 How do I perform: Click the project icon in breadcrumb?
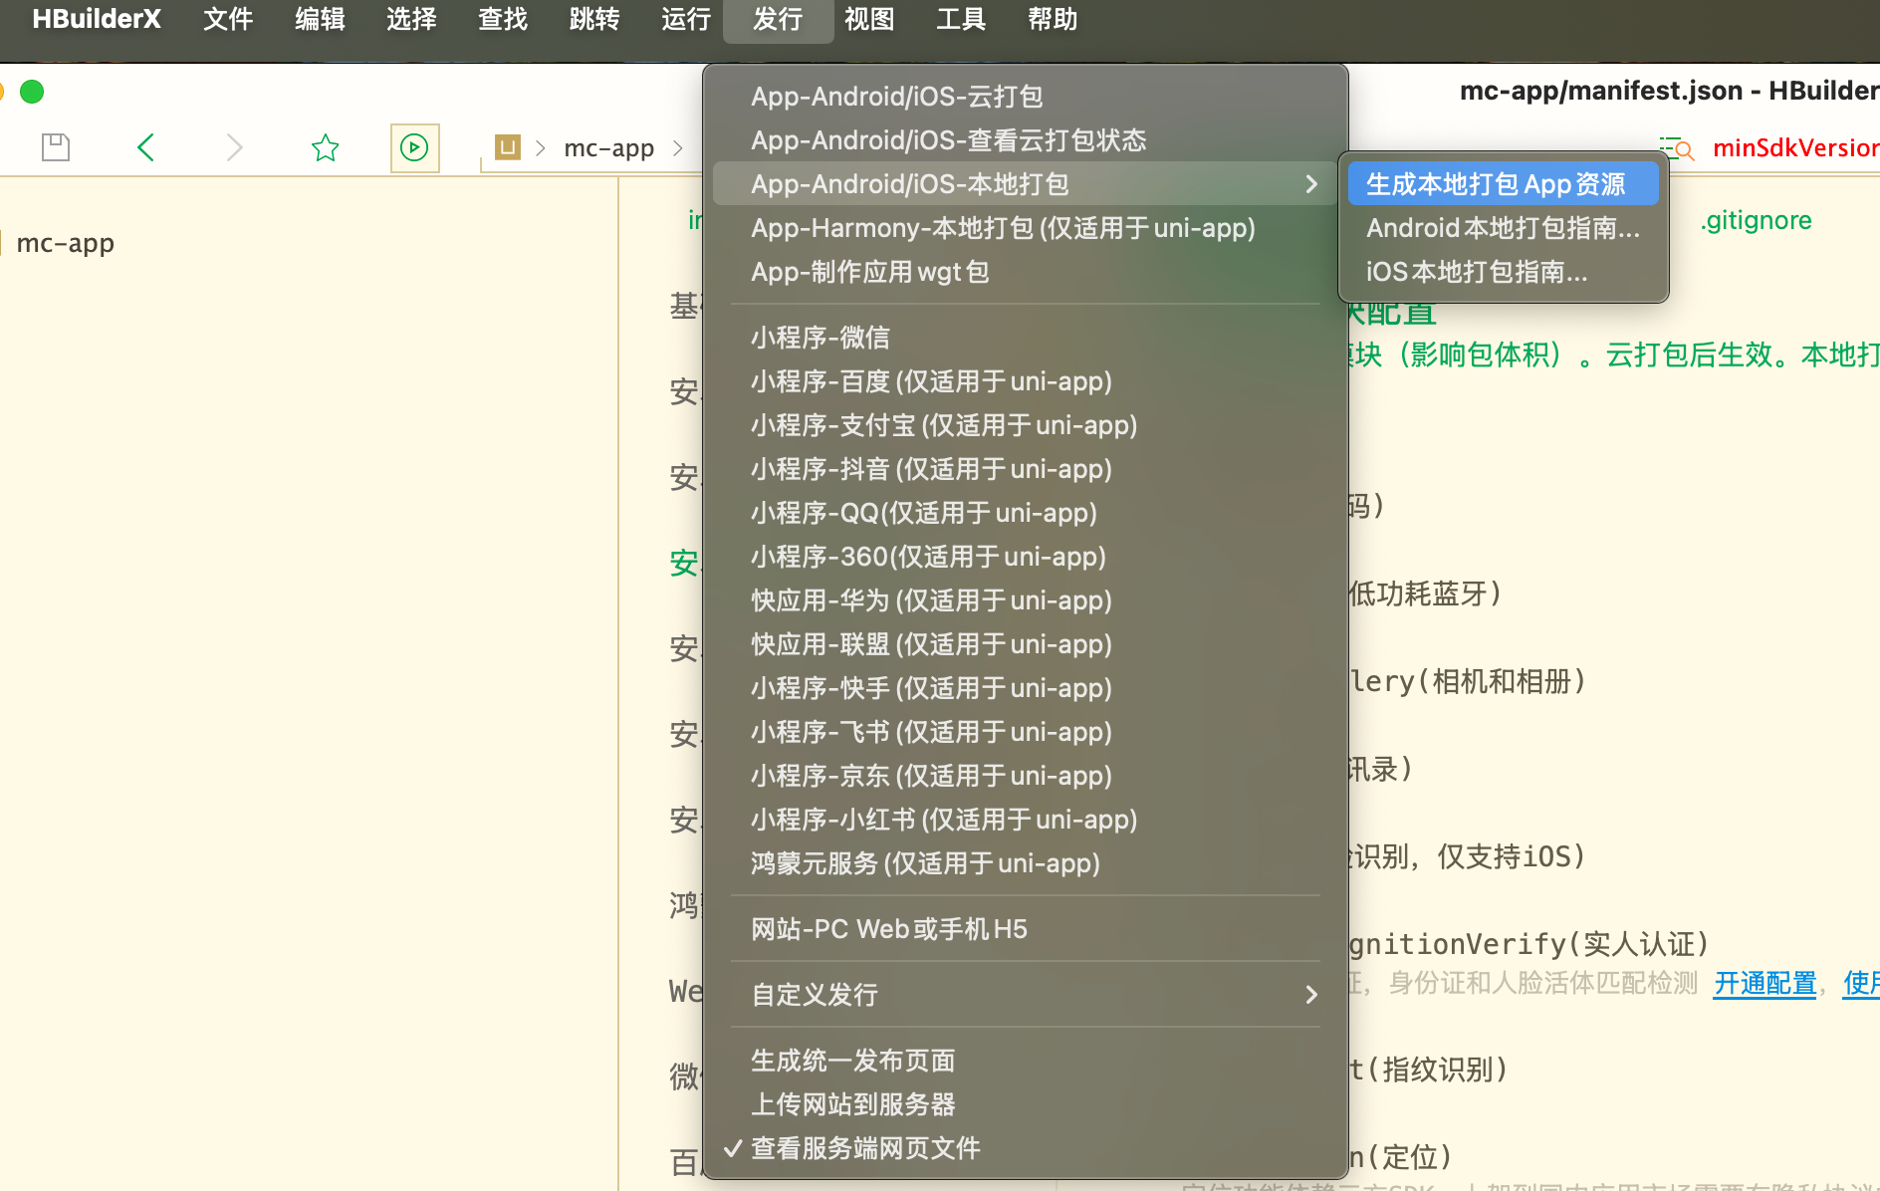click(508, 147)
